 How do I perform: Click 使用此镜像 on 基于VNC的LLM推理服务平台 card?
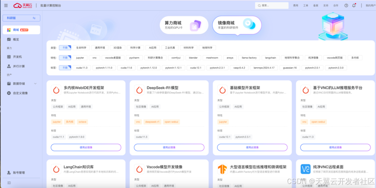(x=336, y=147)
